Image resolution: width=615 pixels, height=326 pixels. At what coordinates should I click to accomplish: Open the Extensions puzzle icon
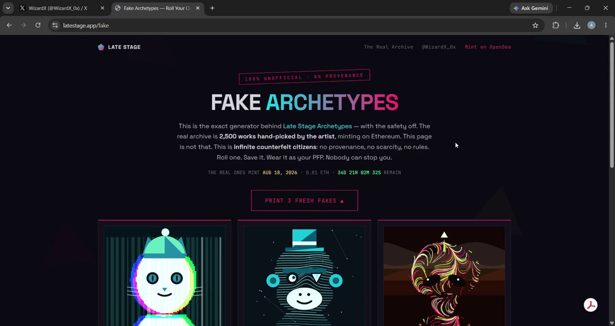[x=556, y=26]
